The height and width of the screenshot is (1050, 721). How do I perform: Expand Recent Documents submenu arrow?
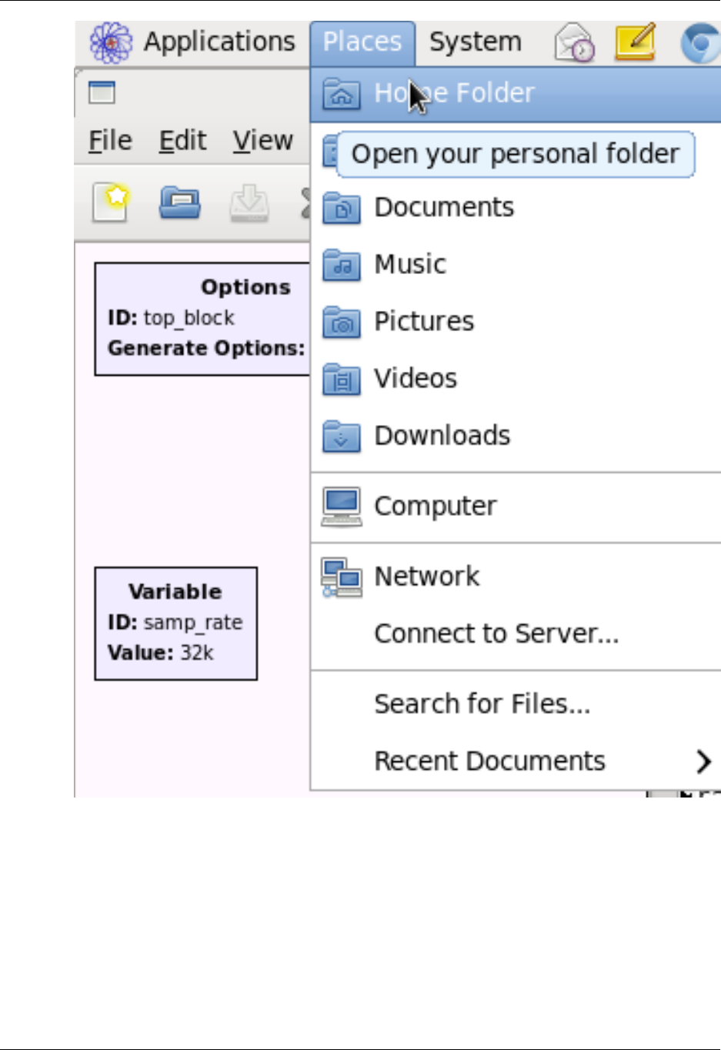(703, 761)
